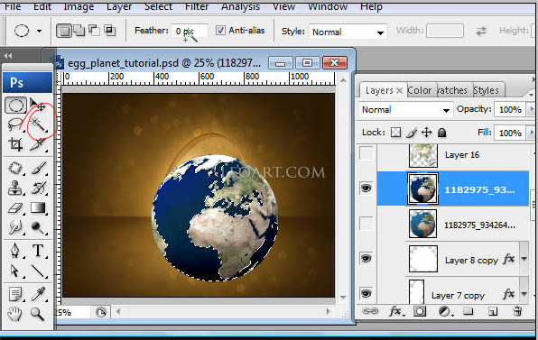The height and width of the screenshot is (340, 538).
Task: Switch to the Styles tab
Action: (x=486, y=90)
